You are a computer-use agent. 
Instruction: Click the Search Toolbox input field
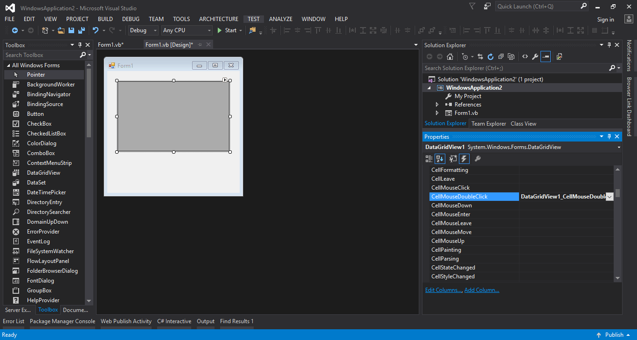tap(41, 55)
